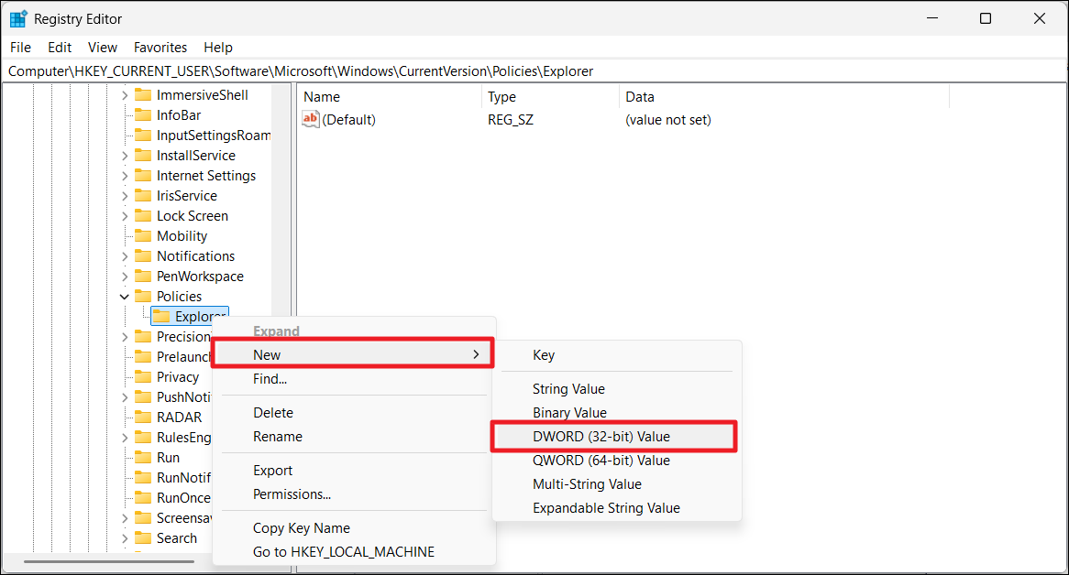Click the InfoBar folder icon
Screen dimensions: 1069x575
143,115
